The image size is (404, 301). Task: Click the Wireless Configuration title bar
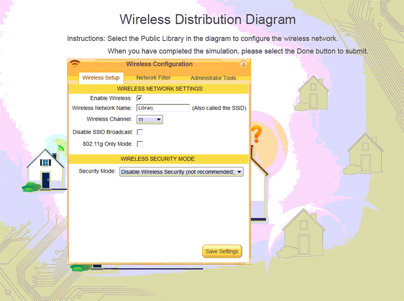click(x=159, y=64)
